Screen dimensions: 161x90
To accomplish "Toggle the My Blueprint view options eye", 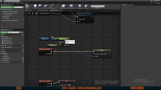I will click(x=21, y=32).
